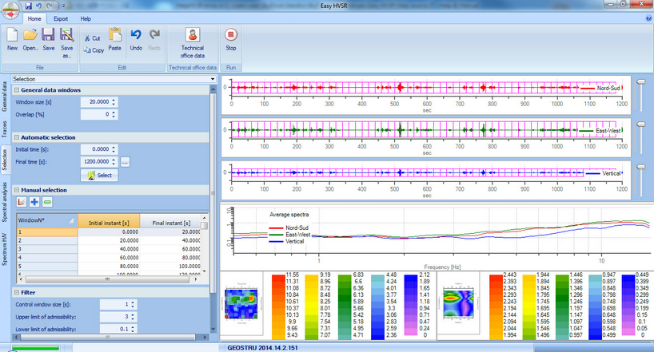Click the green status bar progress bar

click(x=35, y=348)
